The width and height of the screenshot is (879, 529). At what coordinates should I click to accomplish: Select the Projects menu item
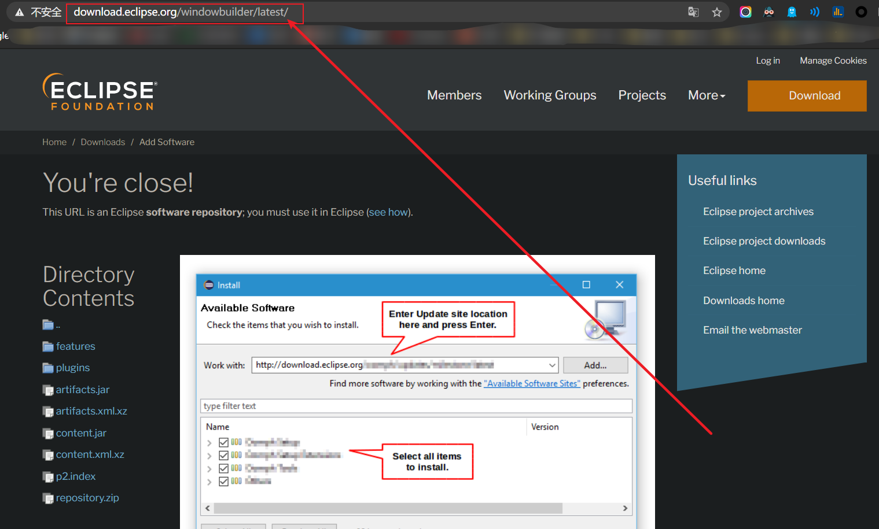coord(642,95)
